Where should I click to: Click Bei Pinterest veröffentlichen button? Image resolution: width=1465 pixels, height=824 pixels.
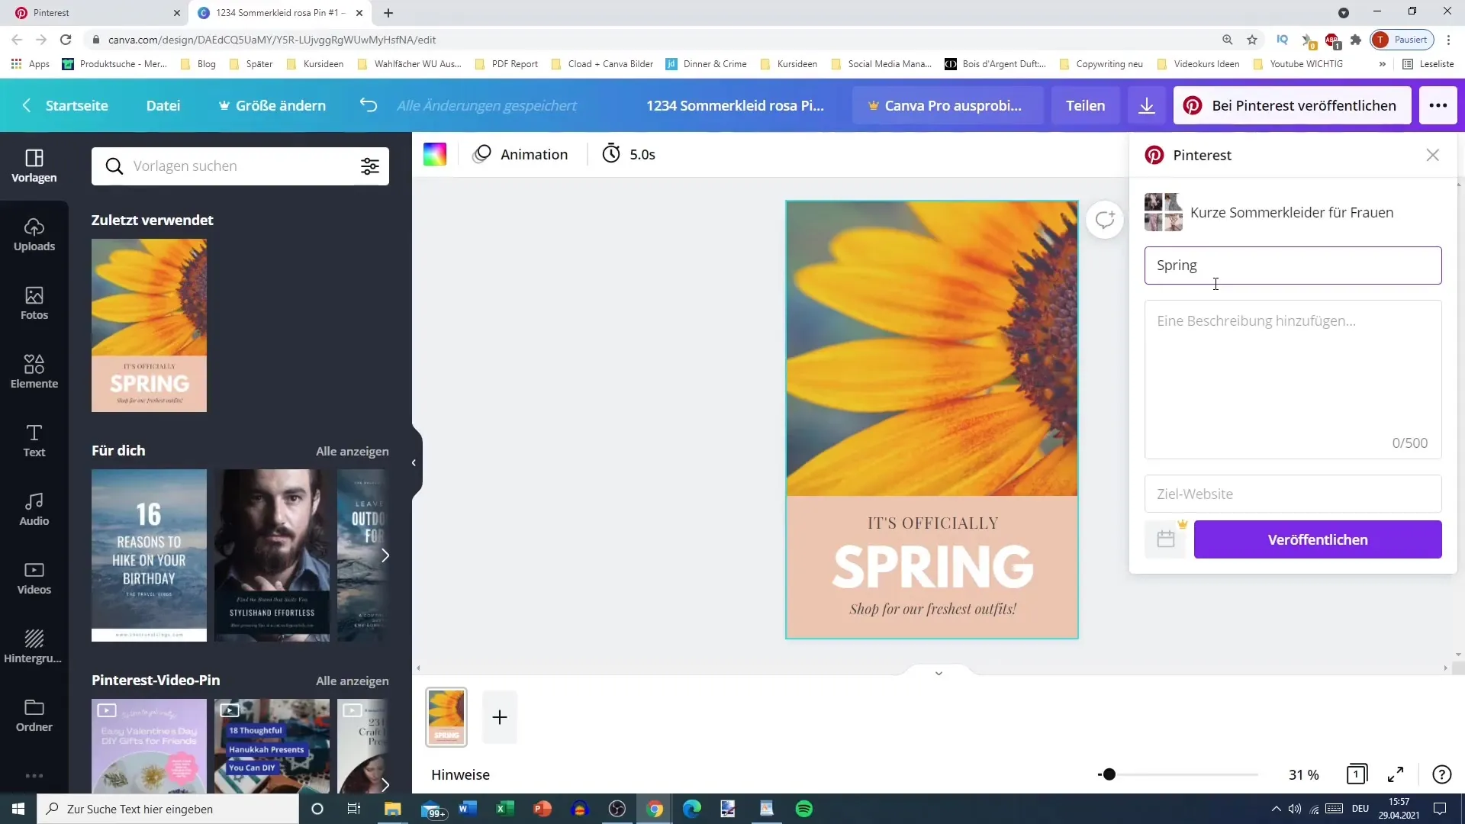pos(1293,105)
